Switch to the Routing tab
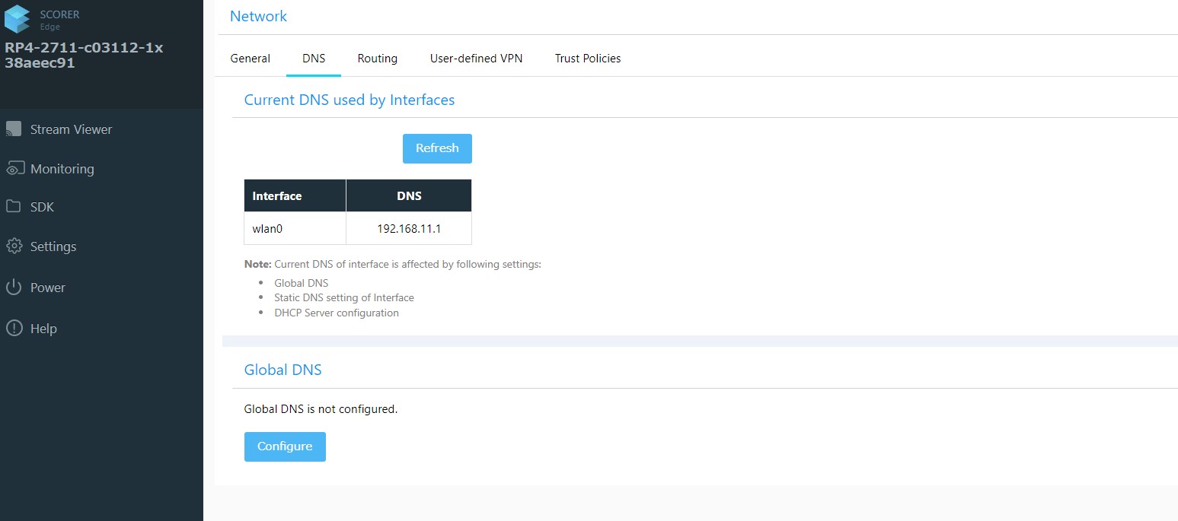Viewport: 1178px width, 521px height. click(377, 59)
